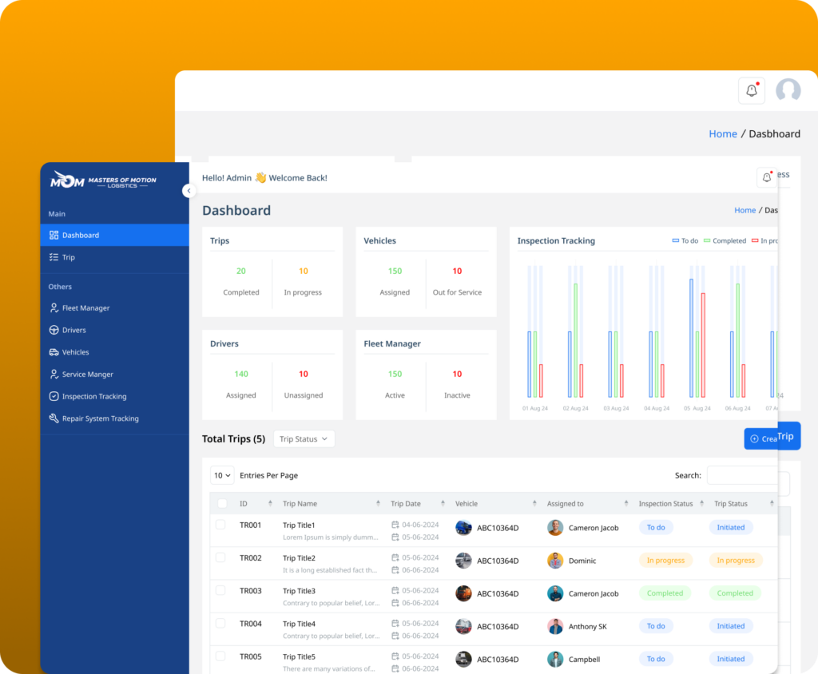818x674 pixels.
Task: Click the end date calendar icon for TR002
Action: click(x=395, y=570)
